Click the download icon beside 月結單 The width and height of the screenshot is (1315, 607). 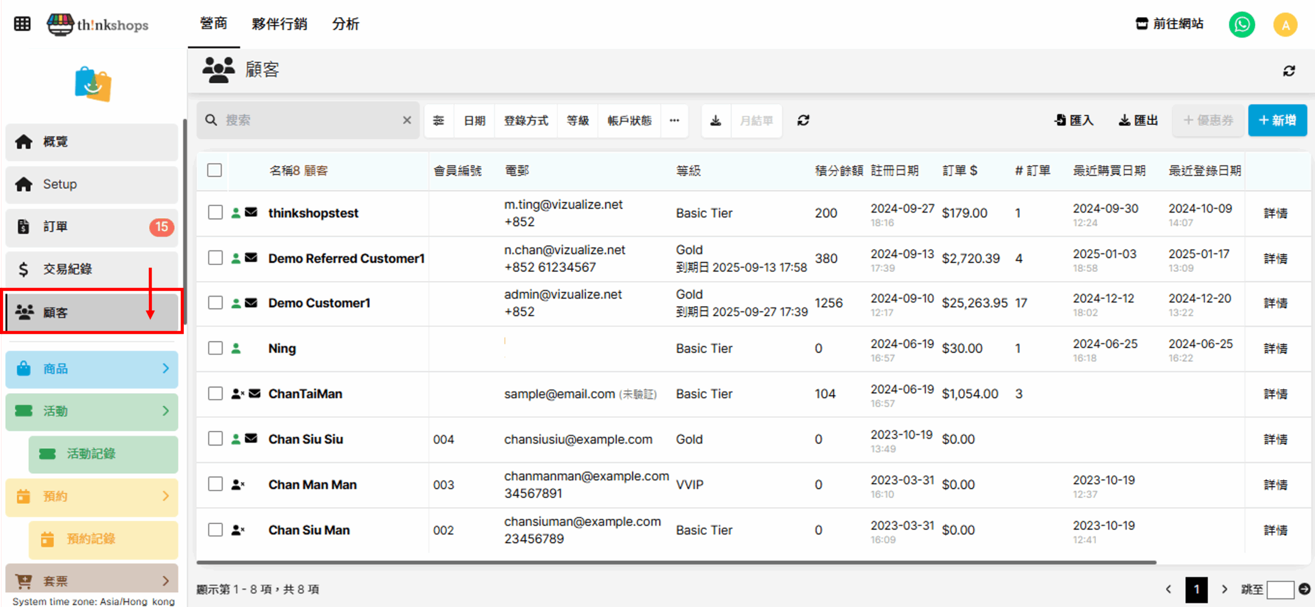[716, 121]
